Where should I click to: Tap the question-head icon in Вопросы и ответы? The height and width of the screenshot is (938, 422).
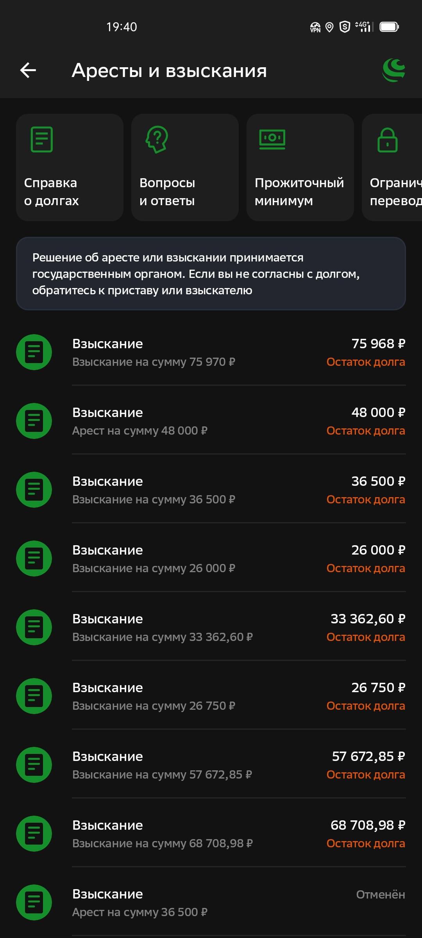click(157, 140)
